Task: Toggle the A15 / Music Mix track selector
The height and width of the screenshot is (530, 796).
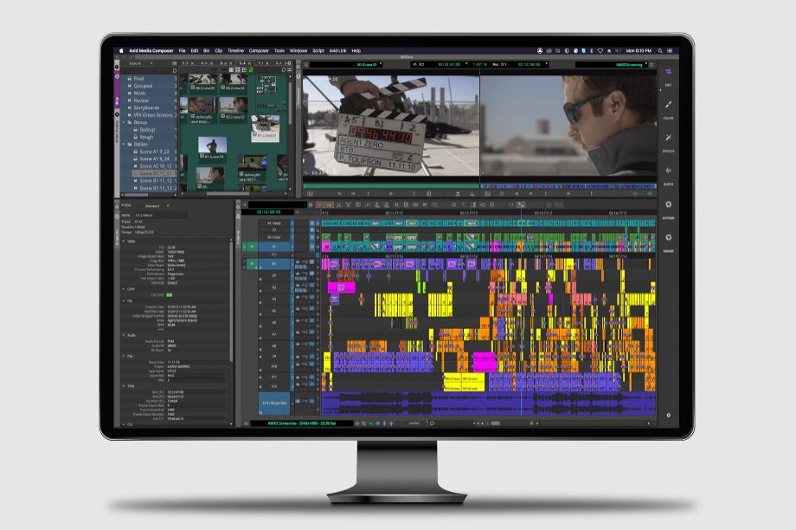Action: [275, 403]
